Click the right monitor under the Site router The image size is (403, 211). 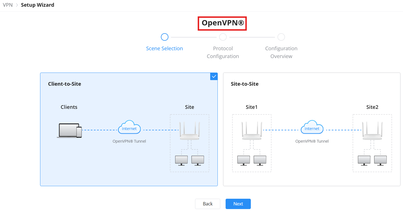coord(198,161)
